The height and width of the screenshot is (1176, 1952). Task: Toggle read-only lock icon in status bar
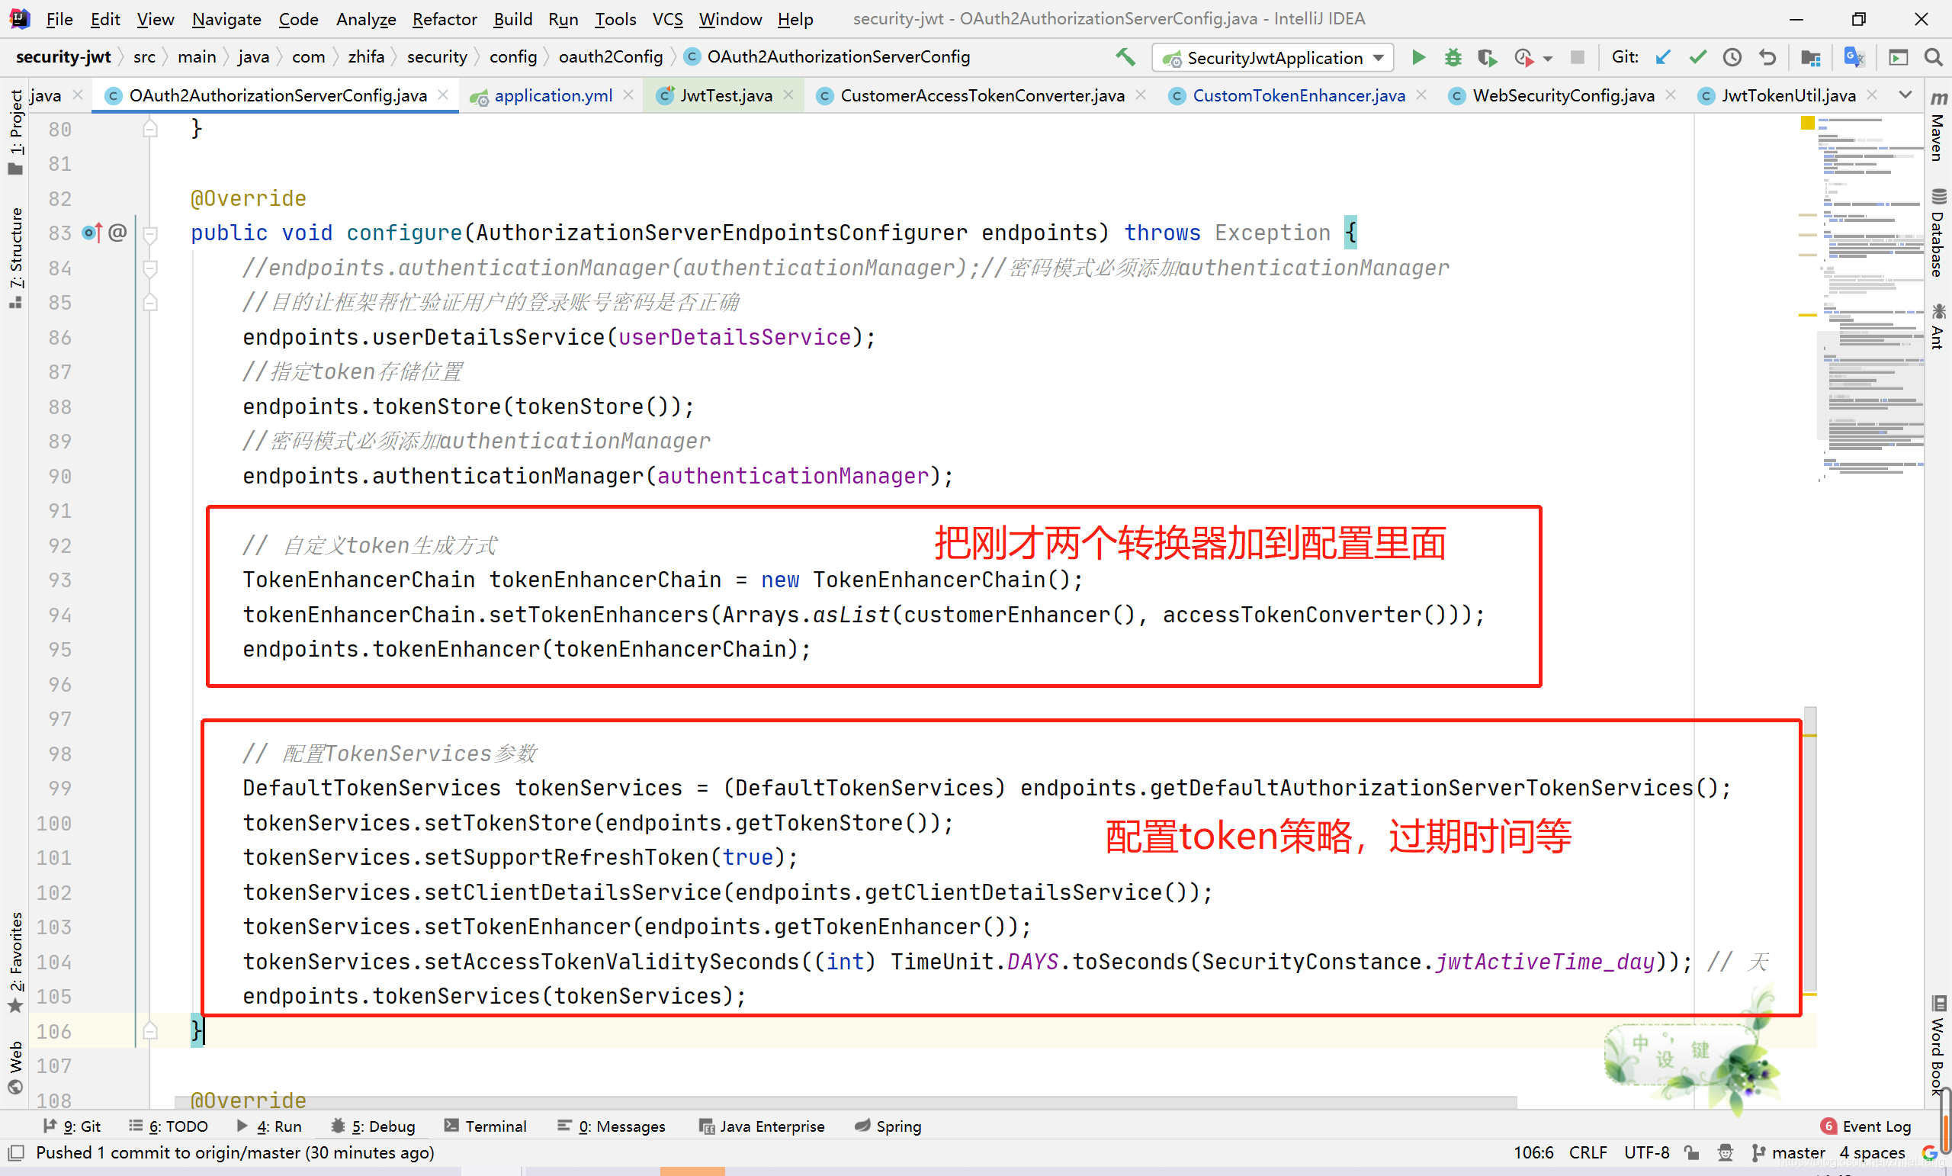point(1691,1152)
